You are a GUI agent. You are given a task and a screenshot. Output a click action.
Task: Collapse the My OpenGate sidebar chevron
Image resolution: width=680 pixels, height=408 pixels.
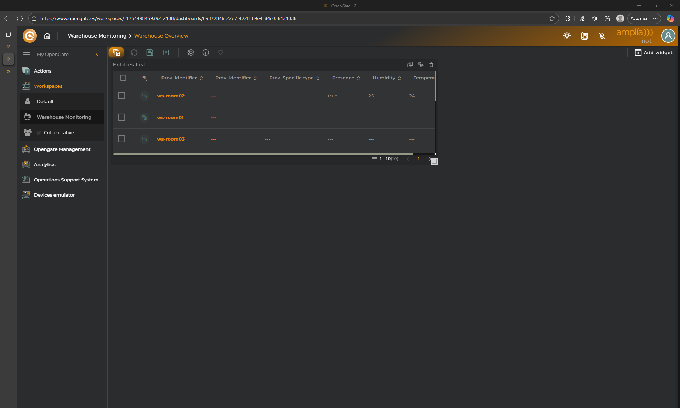[x=97, y=54]
